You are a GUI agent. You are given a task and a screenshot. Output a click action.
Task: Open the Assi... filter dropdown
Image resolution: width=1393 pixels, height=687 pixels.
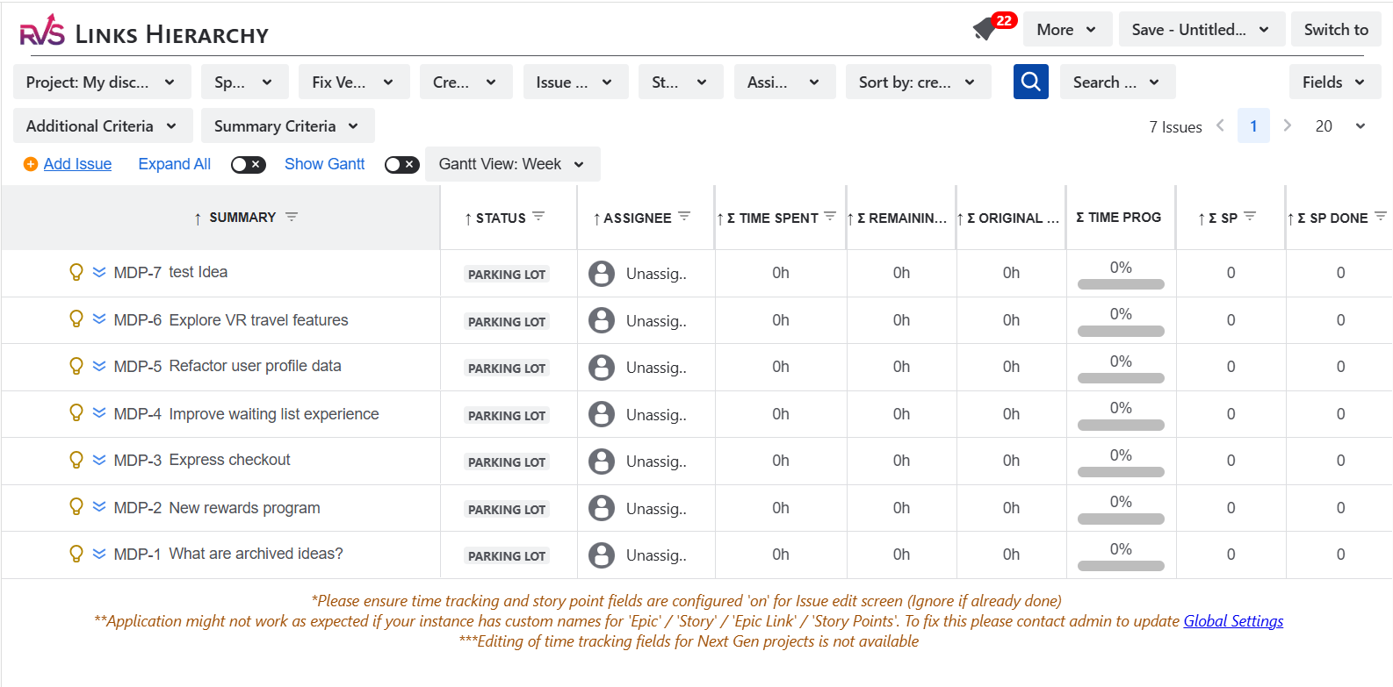coord(784,82)
